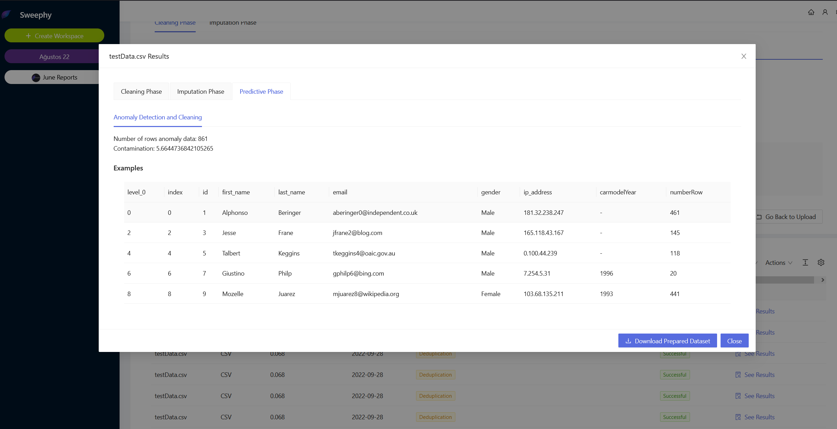
Task: Click first name Alphonso cell
Action: [x=246, y=212]
